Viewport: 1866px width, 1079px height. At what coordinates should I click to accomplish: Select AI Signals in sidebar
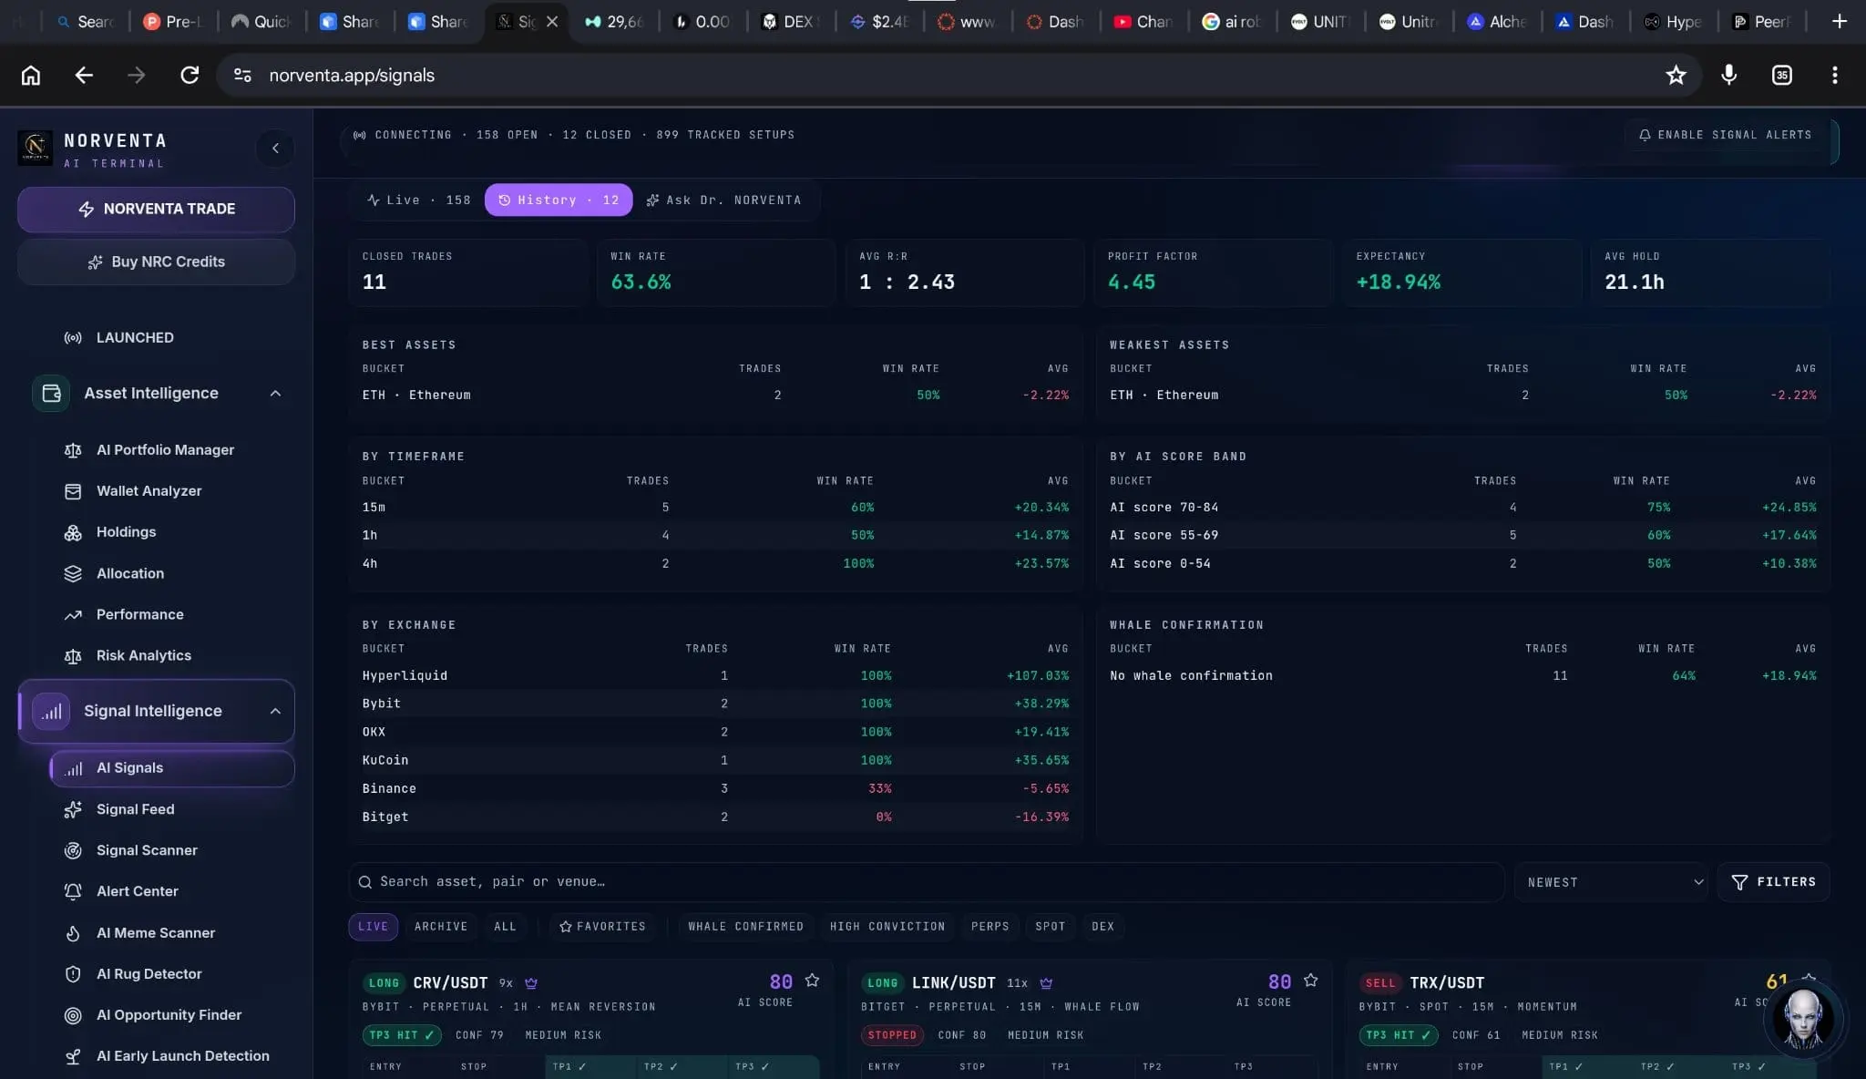(172, 768)
